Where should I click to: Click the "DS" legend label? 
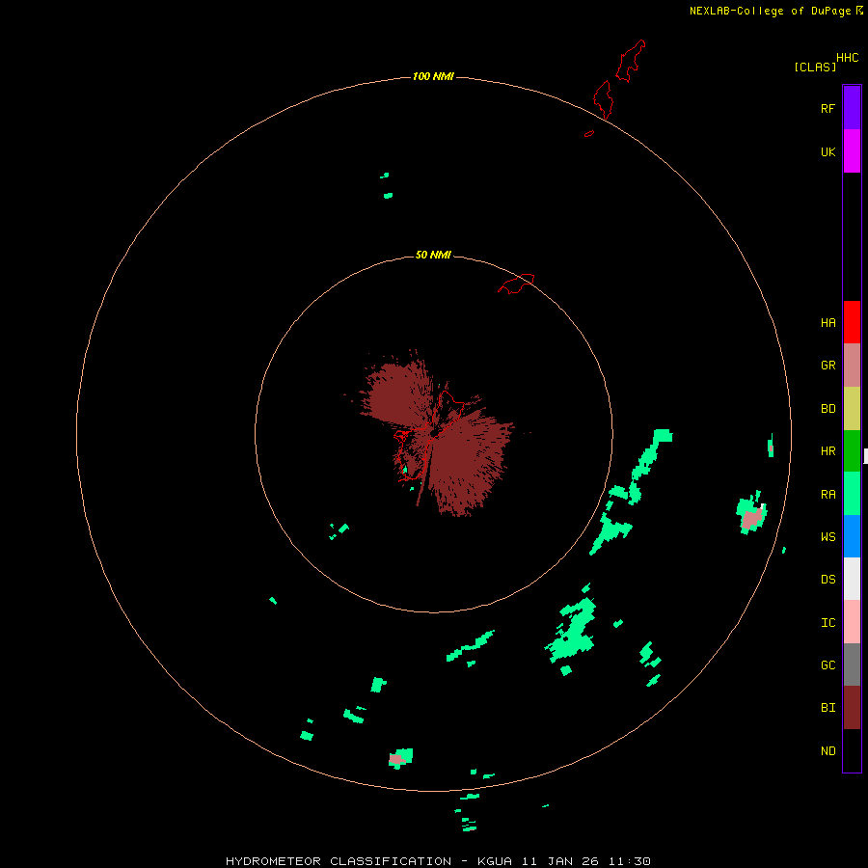(828, 580)
